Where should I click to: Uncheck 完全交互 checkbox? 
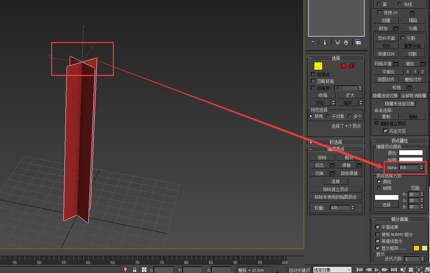click(385, 131)
